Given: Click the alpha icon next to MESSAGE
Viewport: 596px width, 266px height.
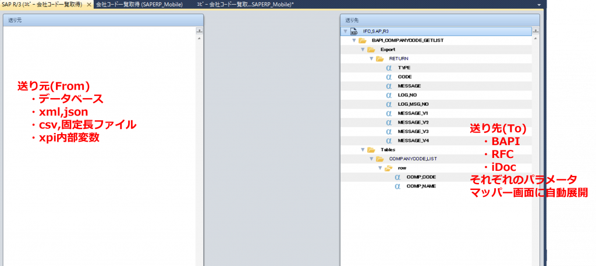Looking at the screenshot, I should coord(389,86).
